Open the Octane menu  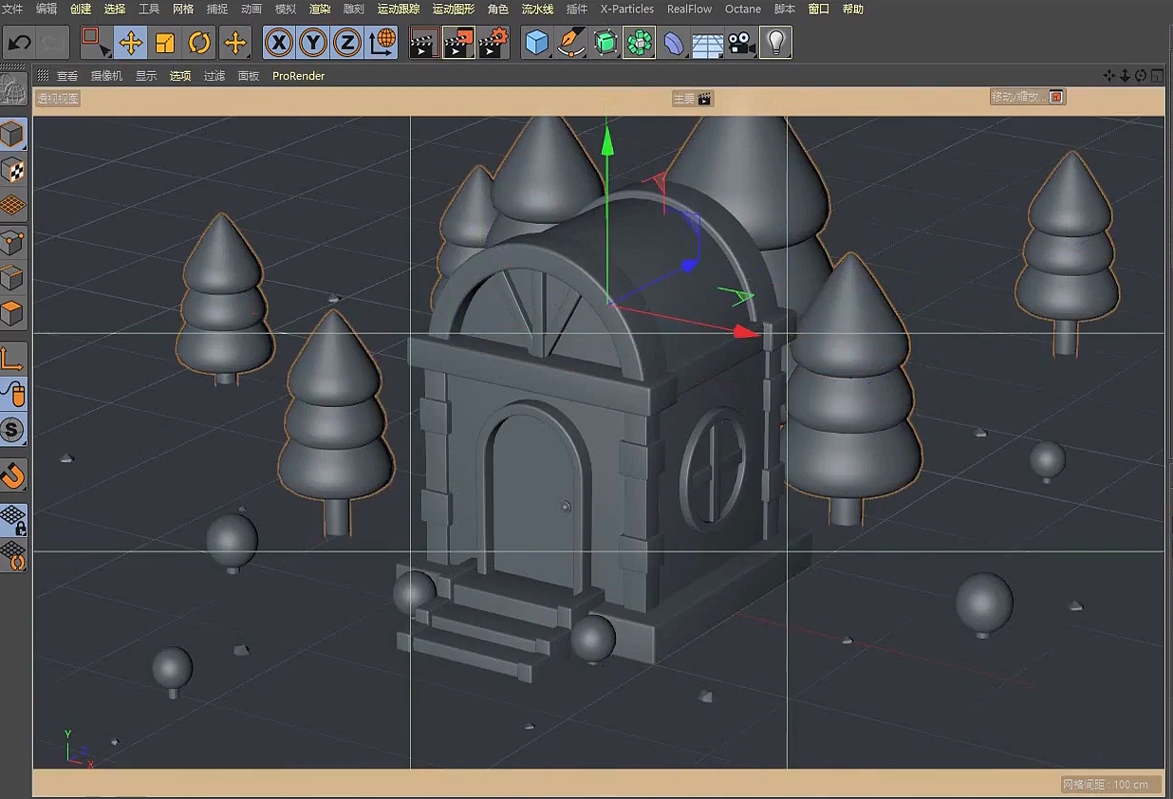[743, 9]
